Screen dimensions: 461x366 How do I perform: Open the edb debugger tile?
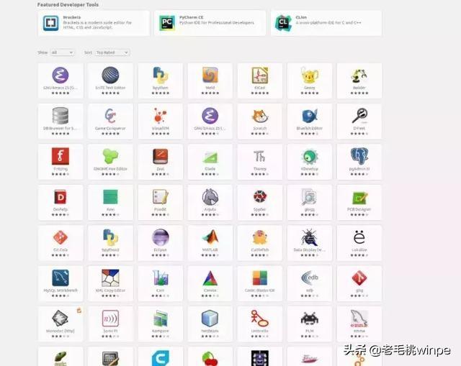310,283
